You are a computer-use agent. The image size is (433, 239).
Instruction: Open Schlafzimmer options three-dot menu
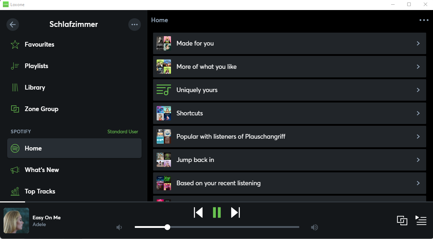coord(134,24)
